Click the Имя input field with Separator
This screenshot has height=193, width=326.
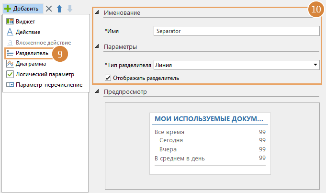236,31
